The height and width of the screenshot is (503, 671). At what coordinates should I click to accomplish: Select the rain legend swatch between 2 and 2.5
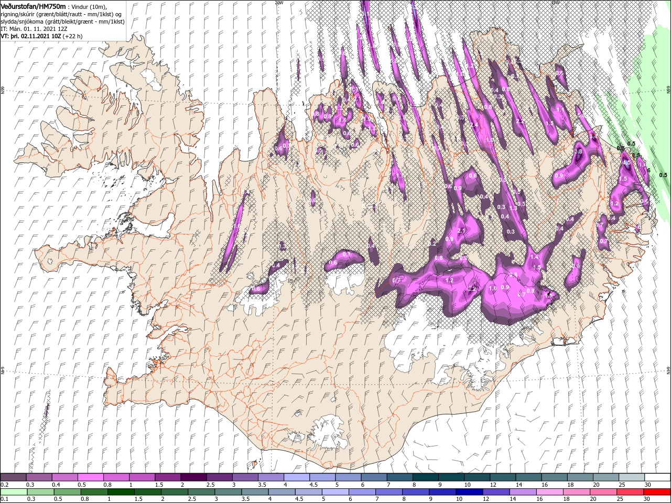(x=174, y=492)
